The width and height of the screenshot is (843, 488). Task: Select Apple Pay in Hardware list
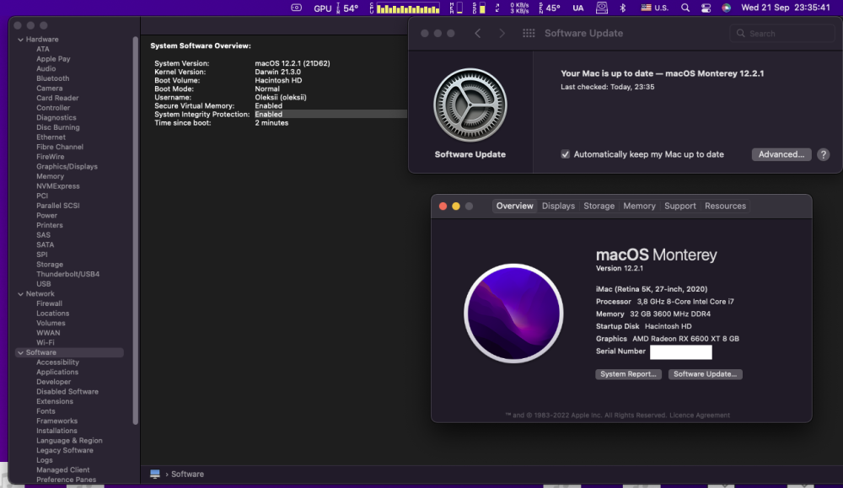pyautogui.click(x=53, y=59)
